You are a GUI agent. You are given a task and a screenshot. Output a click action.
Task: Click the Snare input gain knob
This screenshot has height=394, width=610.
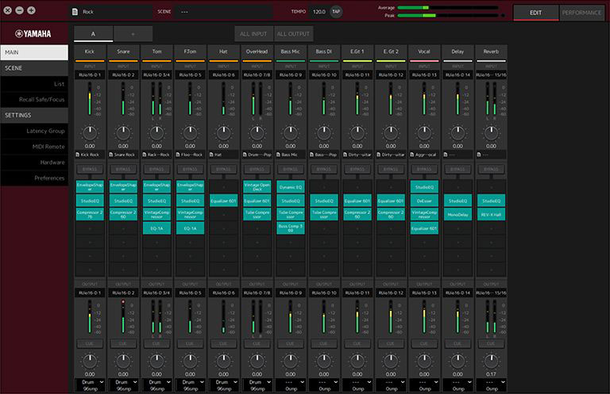[122, 132]
